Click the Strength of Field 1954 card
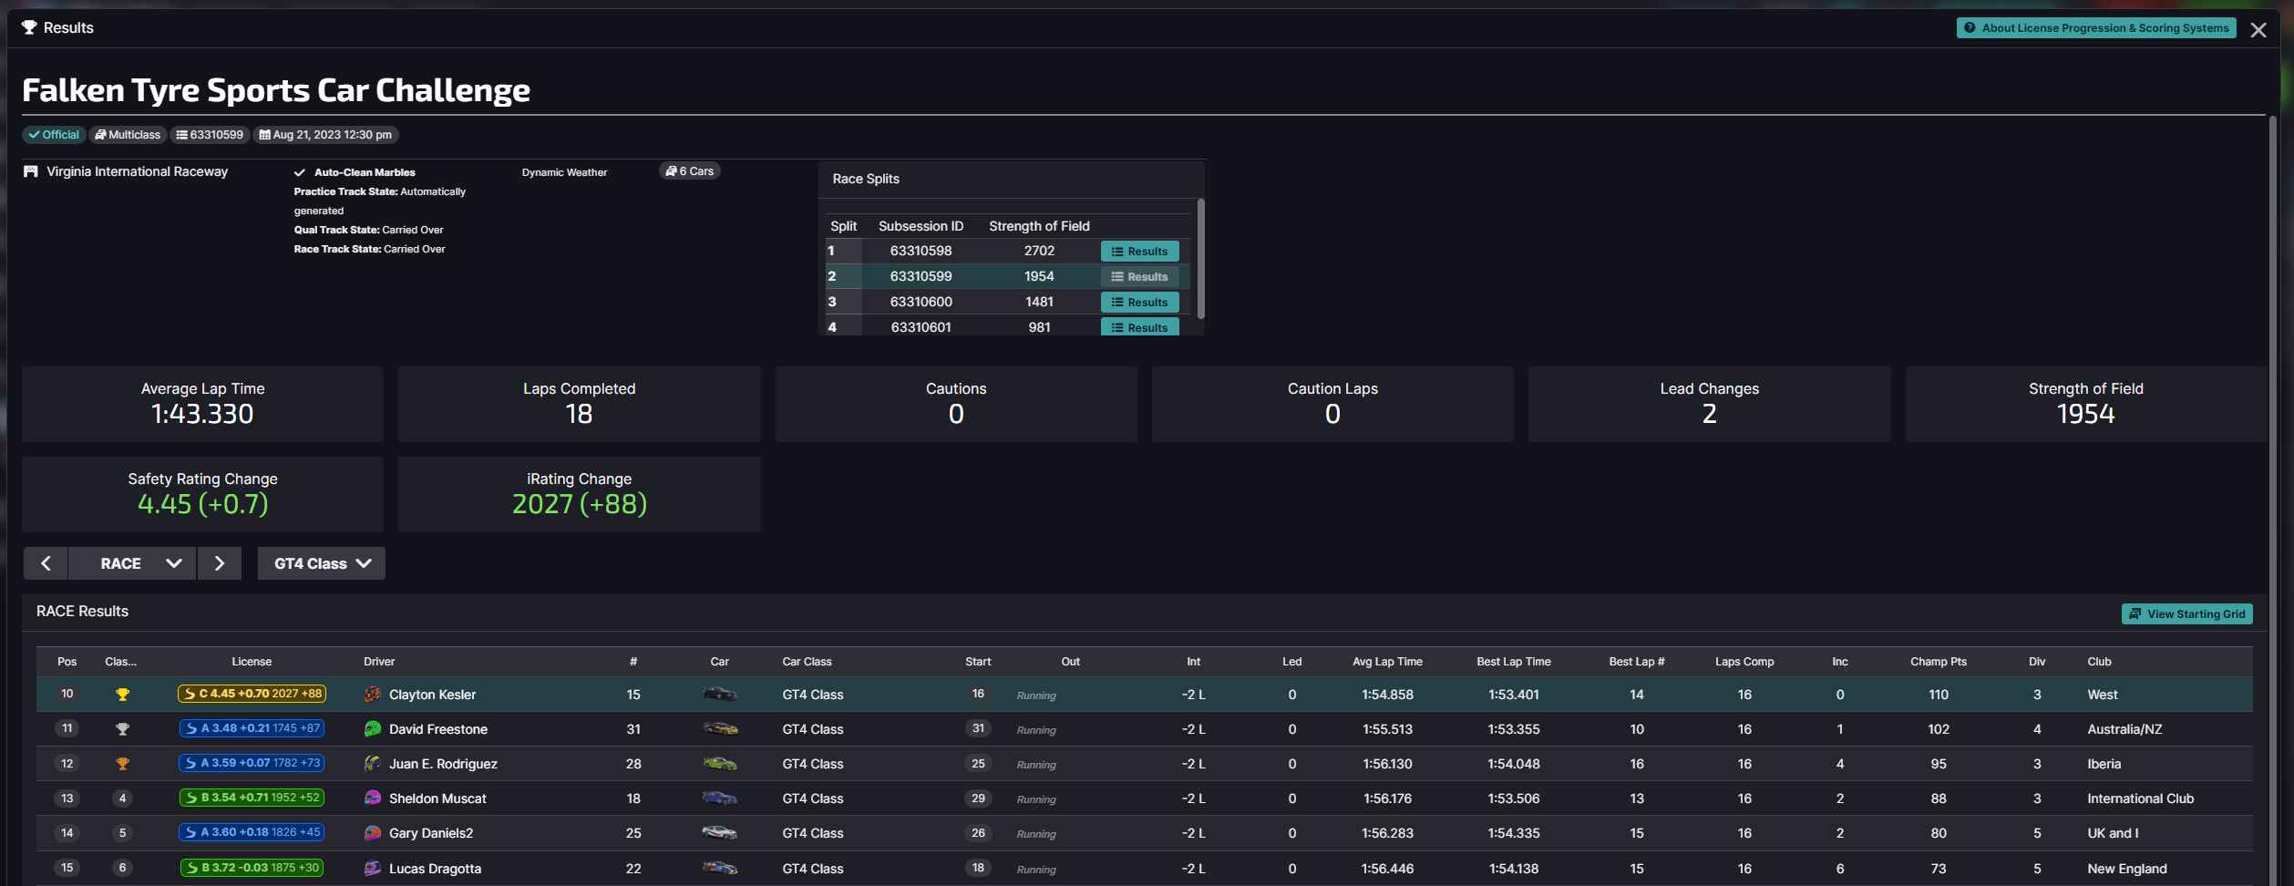Viewport: 2294px width, 886px height. (x=2085, y=404)
